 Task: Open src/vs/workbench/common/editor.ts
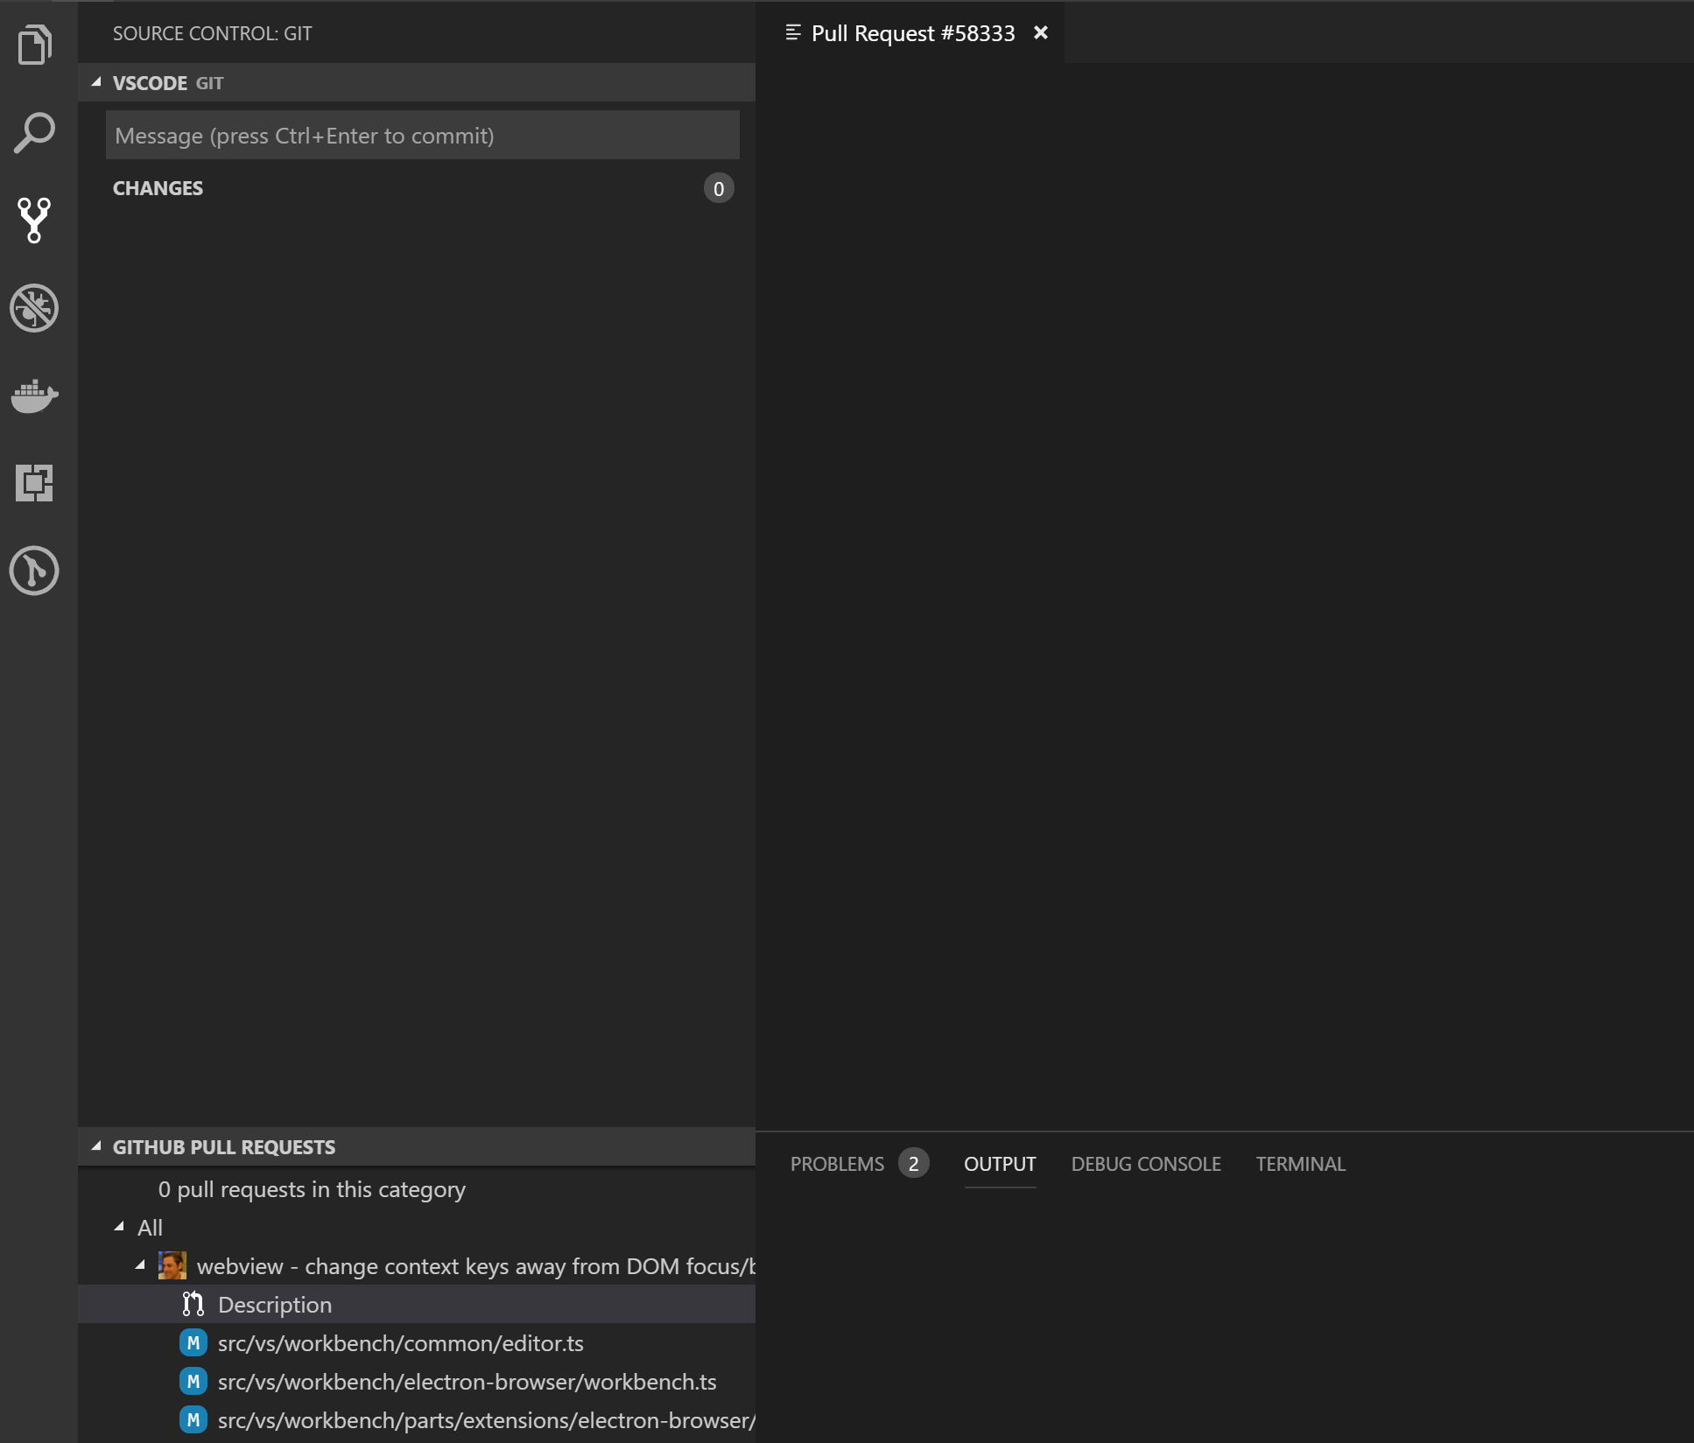pos(401,1343)
